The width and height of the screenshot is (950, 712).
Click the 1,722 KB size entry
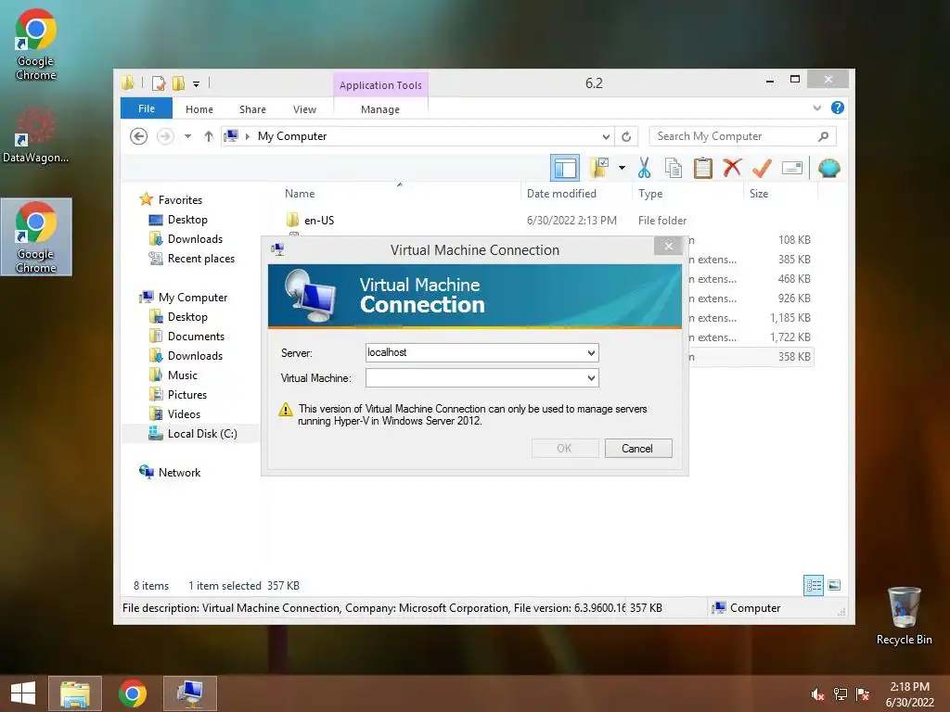(x=790, y=337)
